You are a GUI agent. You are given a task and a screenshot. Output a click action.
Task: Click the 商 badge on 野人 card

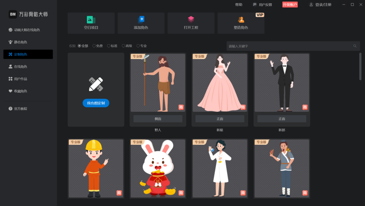tap(181, 107)
